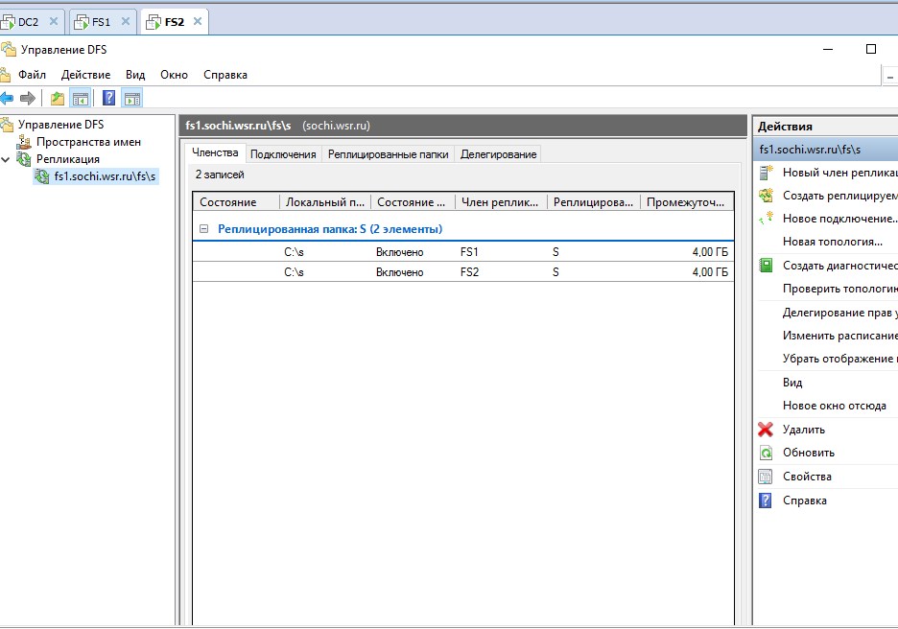Click Убрать отображение action
This screenshot has width=898, height=629.
839,359
